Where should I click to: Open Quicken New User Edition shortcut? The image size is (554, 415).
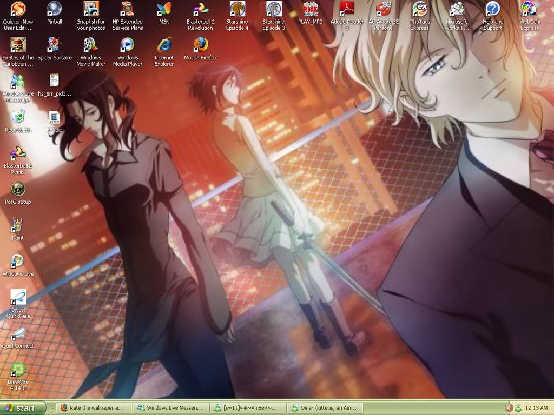[18, 16]
